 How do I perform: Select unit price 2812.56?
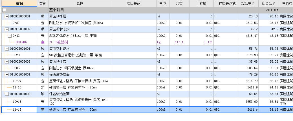248,23
